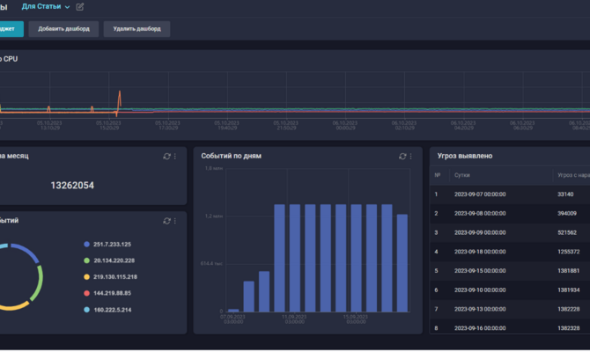Refresh the donut chart events widget

coord(166,221)
